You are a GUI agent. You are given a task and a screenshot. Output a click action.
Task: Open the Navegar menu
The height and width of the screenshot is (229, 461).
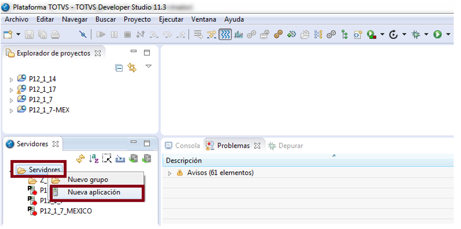[x=75, y=19]
